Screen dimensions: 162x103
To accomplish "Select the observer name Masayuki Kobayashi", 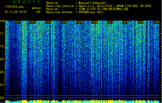I will pyautogui.click(x=92, y=3).
